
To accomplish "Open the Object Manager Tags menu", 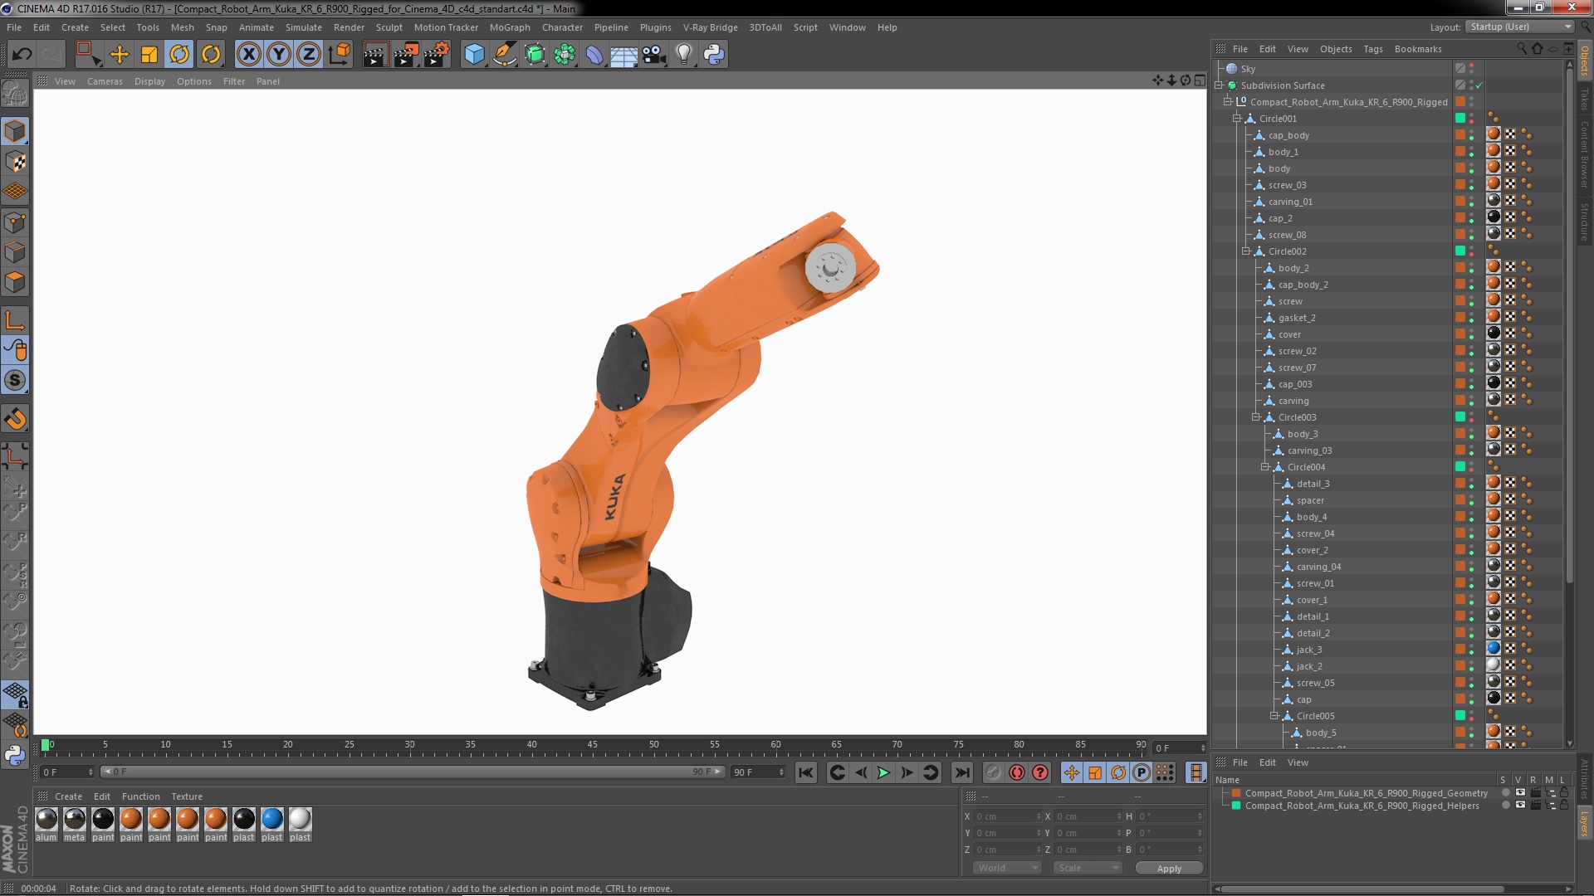I will (x=1373, y=49).
